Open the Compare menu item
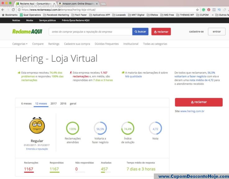This screenshot has height=179, width=229. click(x=38, y=44)
